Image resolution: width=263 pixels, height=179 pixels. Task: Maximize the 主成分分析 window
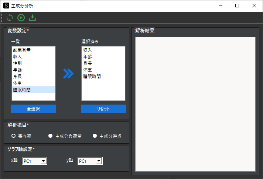coord(237,6)
